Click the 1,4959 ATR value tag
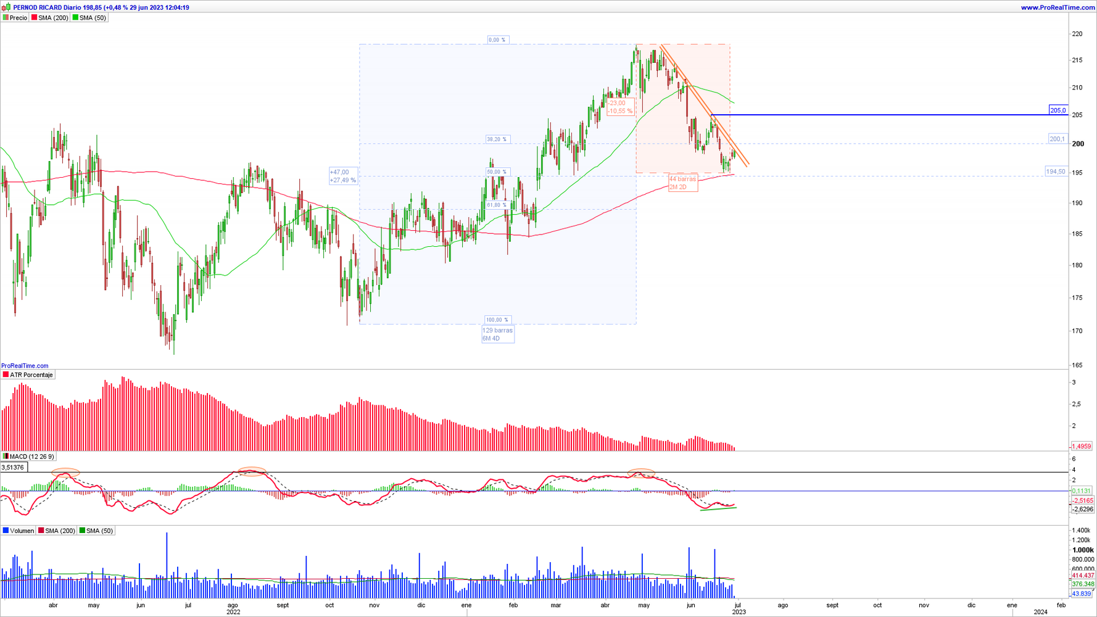This screenshot has width=1097, height=617. (1082, 446)
